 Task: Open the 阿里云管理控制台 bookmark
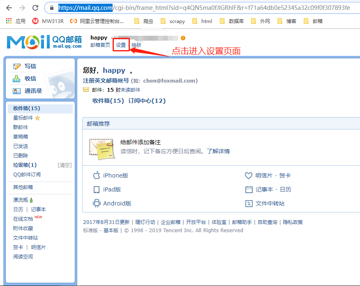pyautogui.click(x=97, y=21)
